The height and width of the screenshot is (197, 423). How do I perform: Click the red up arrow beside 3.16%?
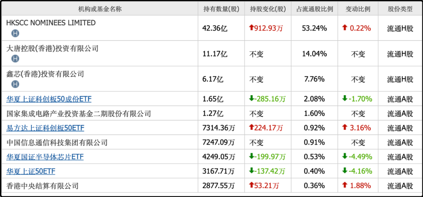pyautogui.click(x=345, y=128)
